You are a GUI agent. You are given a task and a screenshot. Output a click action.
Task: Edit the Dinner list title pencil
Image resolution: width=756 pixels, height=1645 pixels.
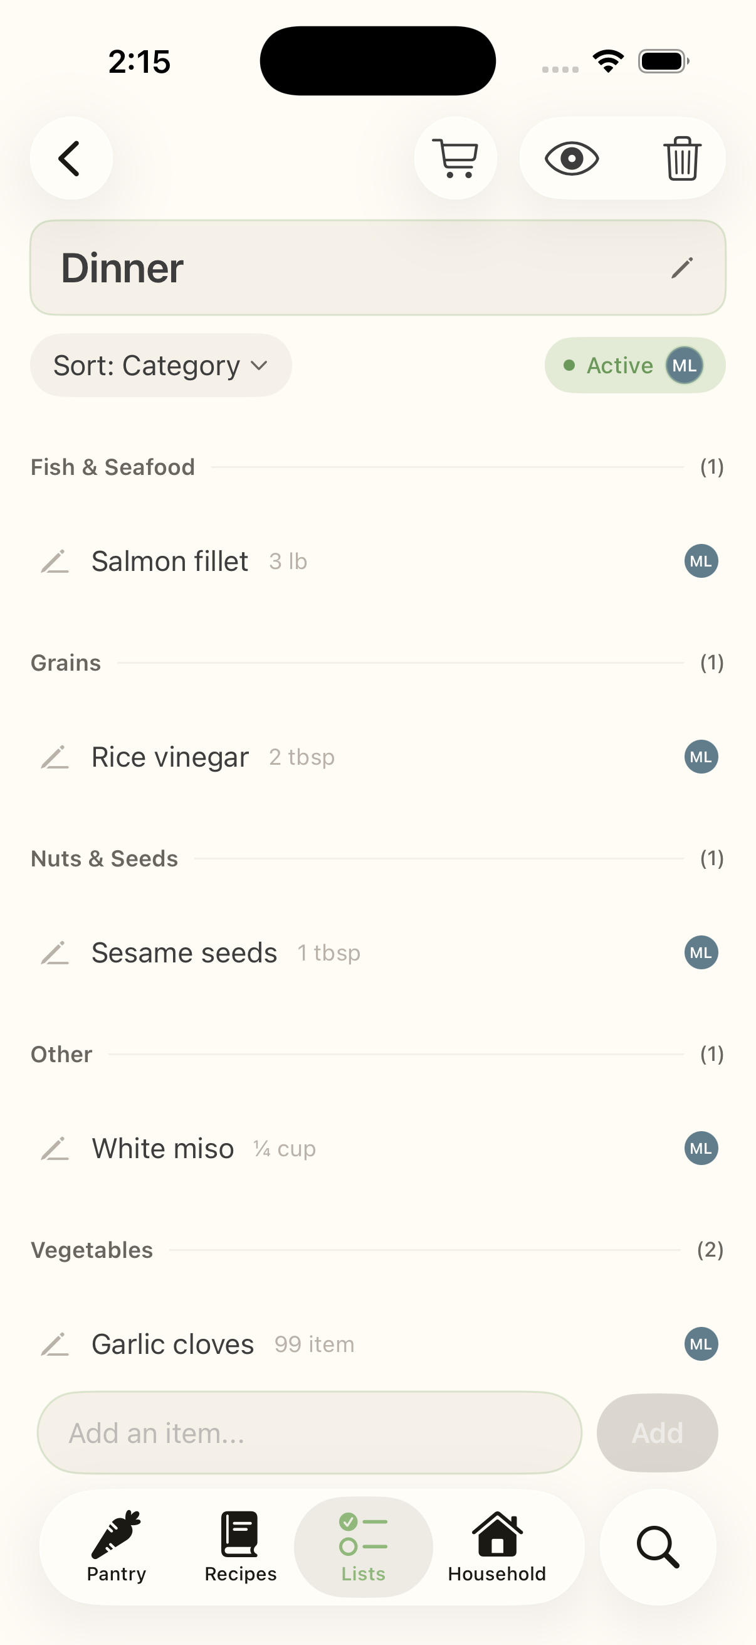click(681, 269)
